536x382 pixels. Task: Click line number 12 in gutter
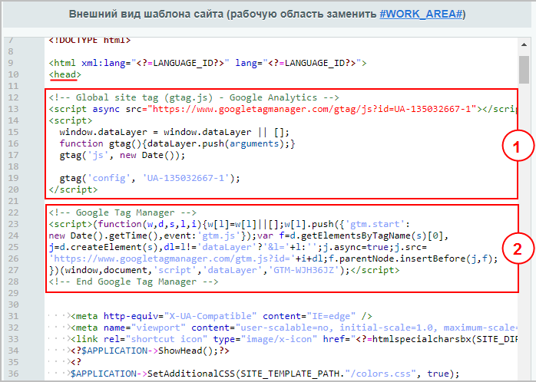(x=13, y=97)
